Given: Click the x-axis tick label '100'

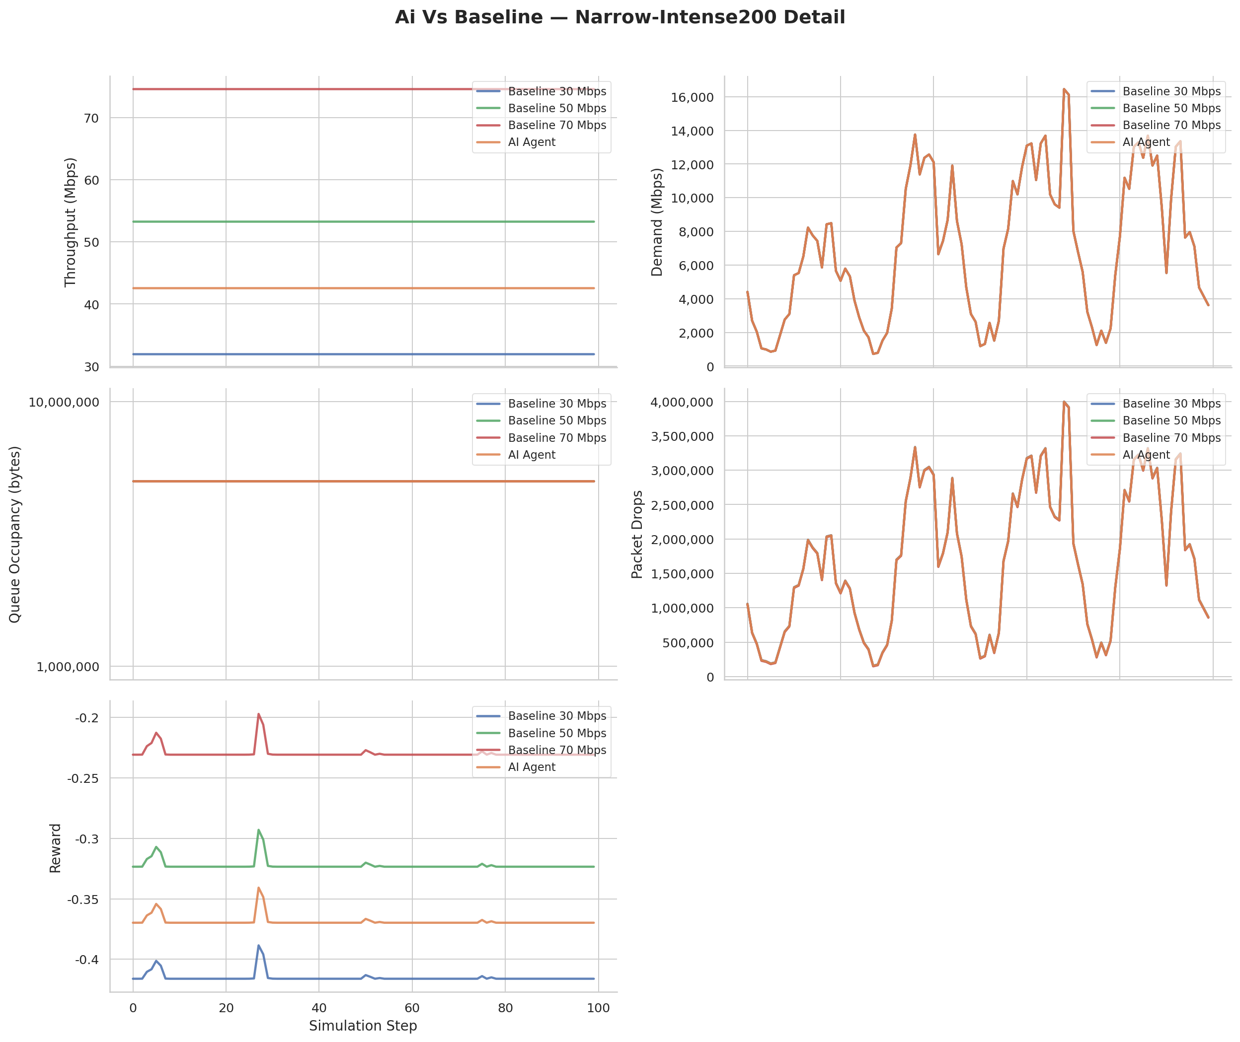Looking at the screenshot, I should tap(598, 1008).
